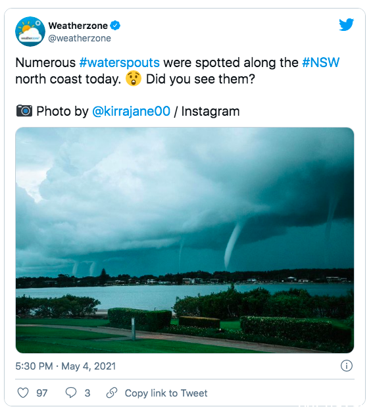This screenshot has width=371, height=413.
Task: Click the 97 likes count
Action: 42,393
